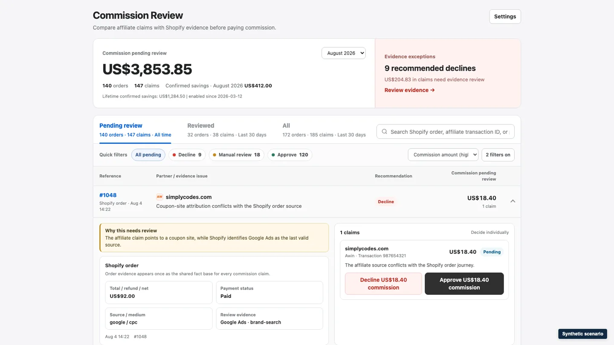
Task: Click the 'Partner / evidence issue' column header
Action: pos(182,176)
